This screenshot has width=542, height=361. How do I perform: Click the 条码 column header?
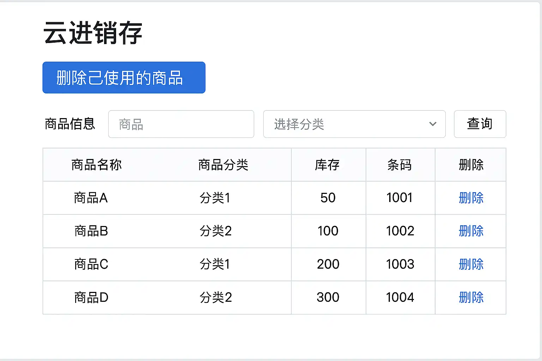point(399,165)
